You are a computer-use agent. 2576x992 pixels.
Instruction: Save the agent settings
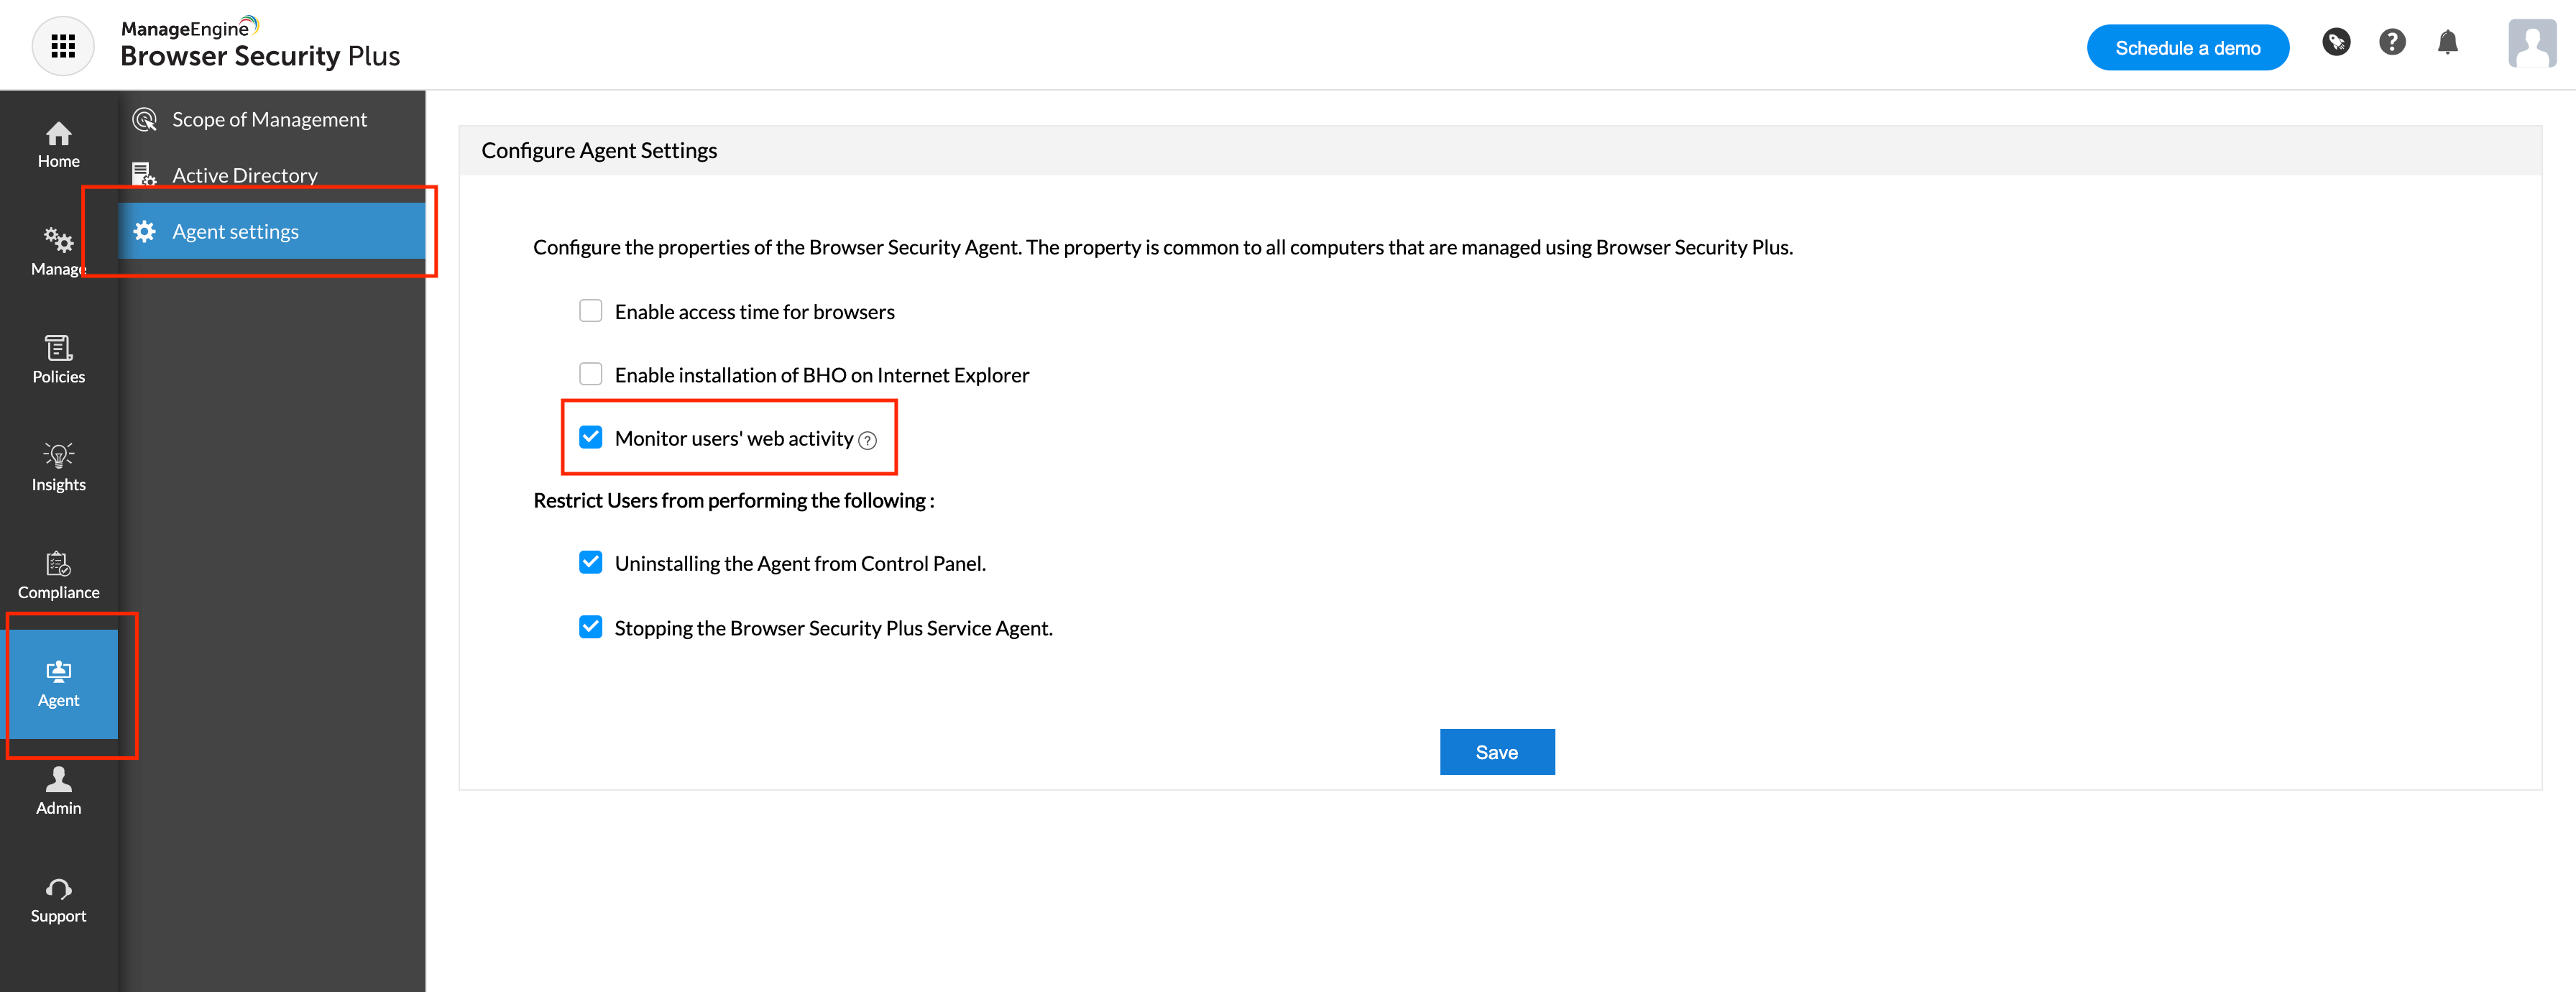1497,751
